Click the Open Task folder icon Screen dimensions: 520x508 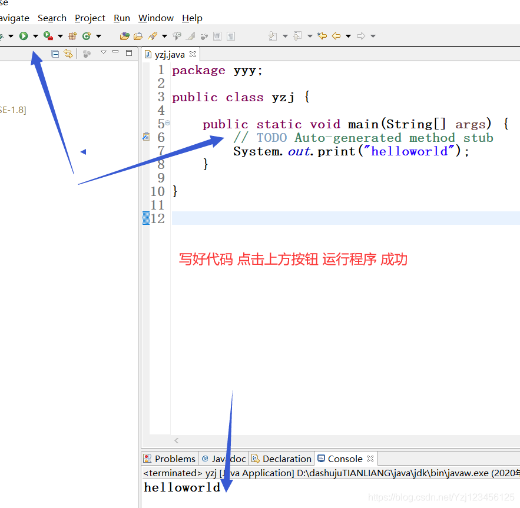point(138,36)
